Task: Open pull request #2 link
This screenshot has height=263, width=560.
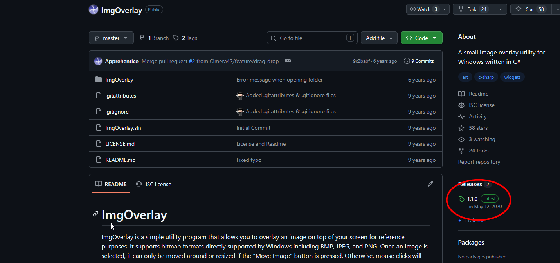Action: click(192, 61)
